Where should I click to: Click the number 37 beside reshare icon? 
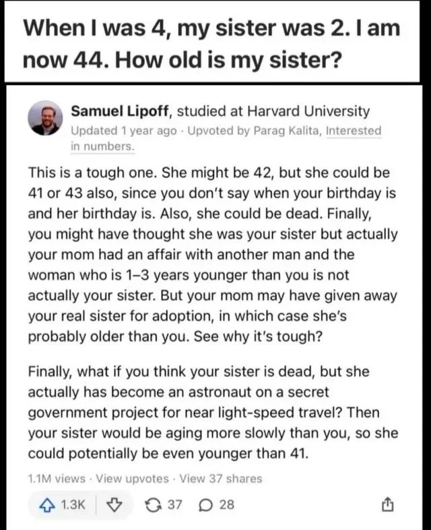pos(174,504)
